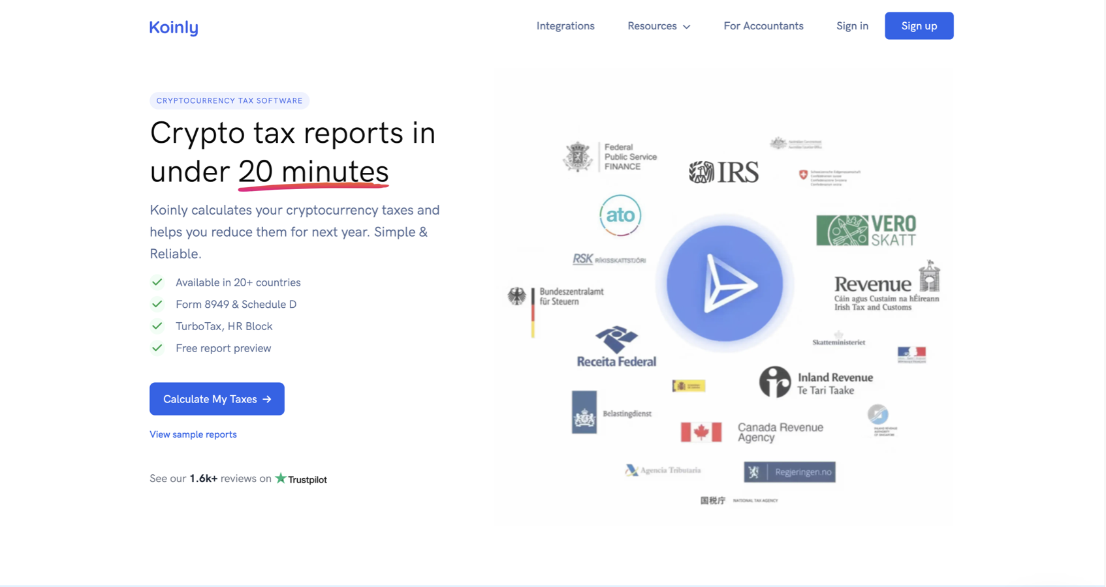Click the Trustpilot star logo
This screenshot has height=587, width=1106.
[x=281, y=478]
